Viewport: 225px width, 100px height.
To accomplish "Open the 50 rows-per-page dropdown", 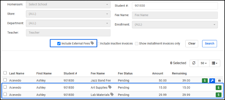I will point(204,63).
